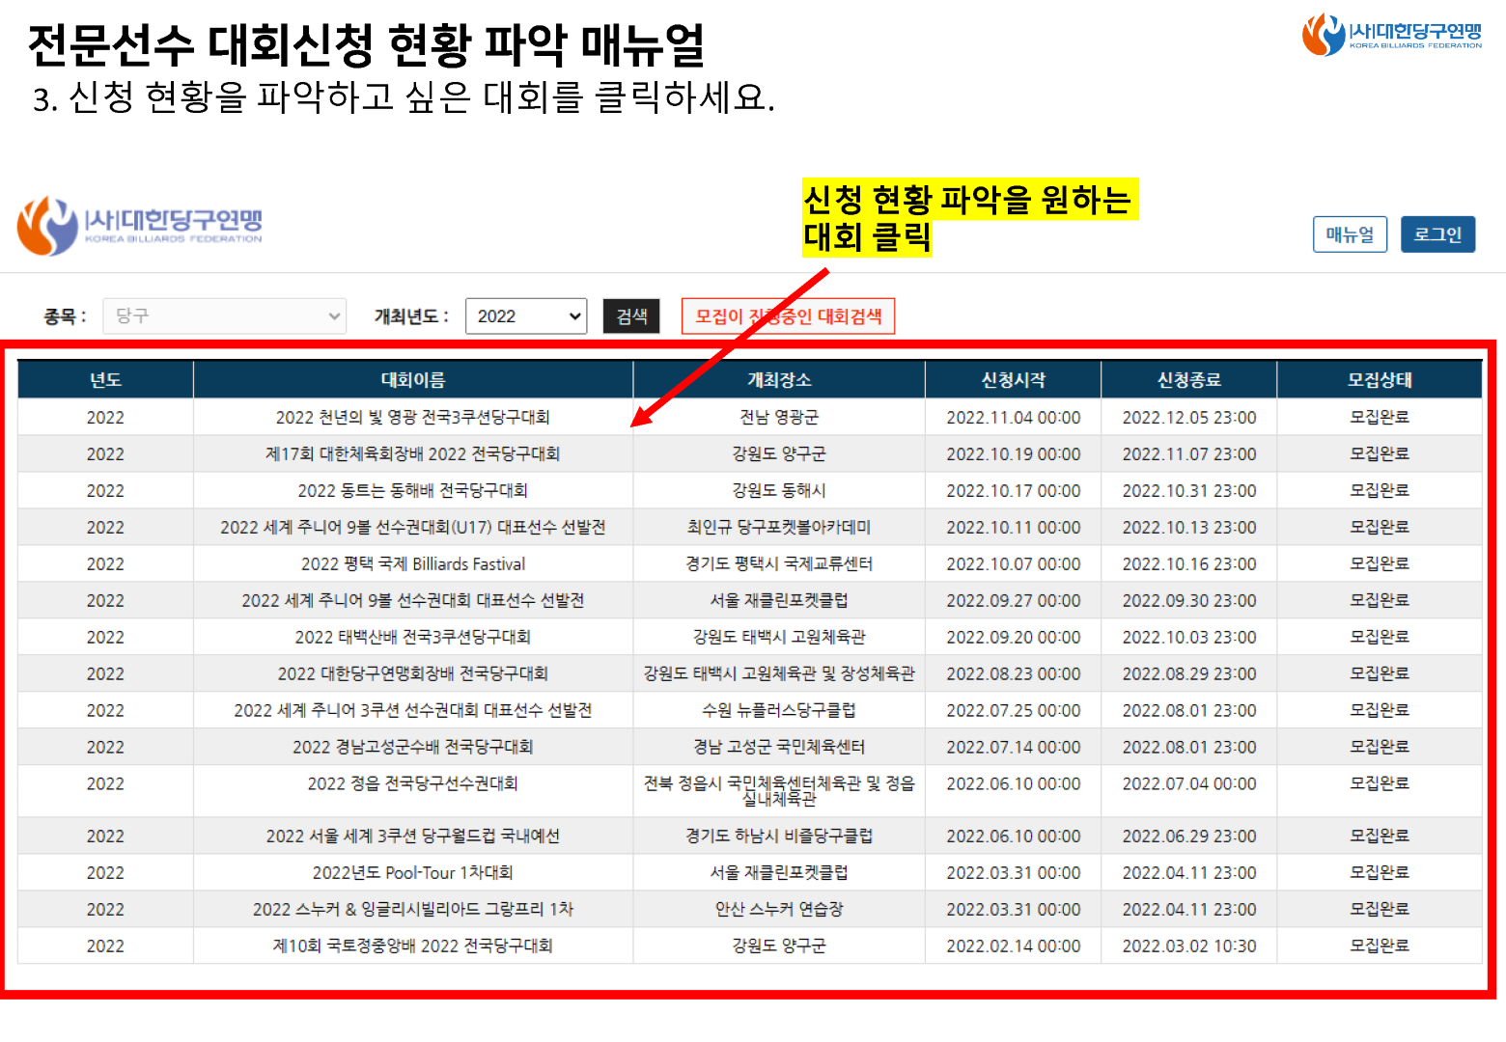Image resolution: width=1506 pixels, height=1042 pixels.
Task: Open 제17회 대한체육회장배 2022 전국당구대회 row
Action: point(749,453)
